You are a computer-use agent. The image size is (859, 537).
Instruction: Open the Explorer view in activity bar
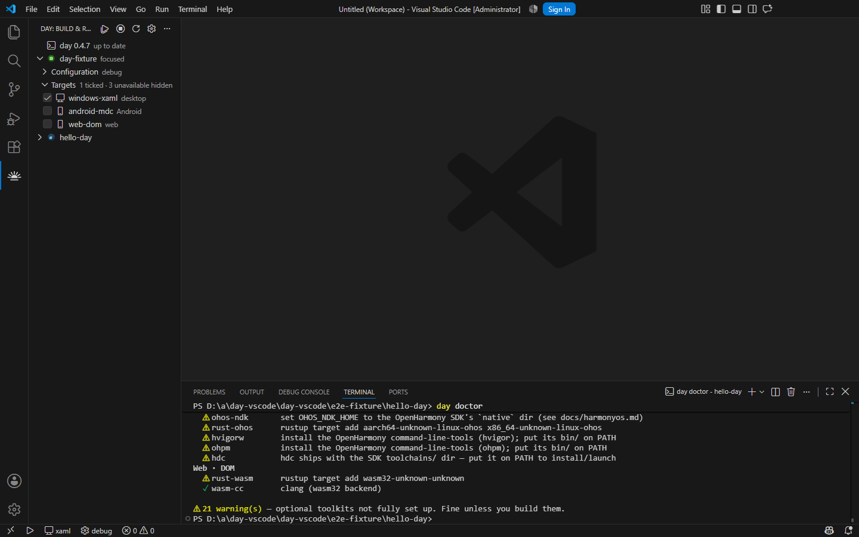click(14, 32)
